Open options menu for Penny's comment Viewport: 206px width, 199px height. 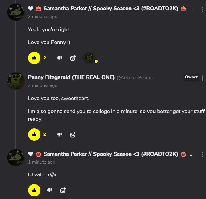203,78
